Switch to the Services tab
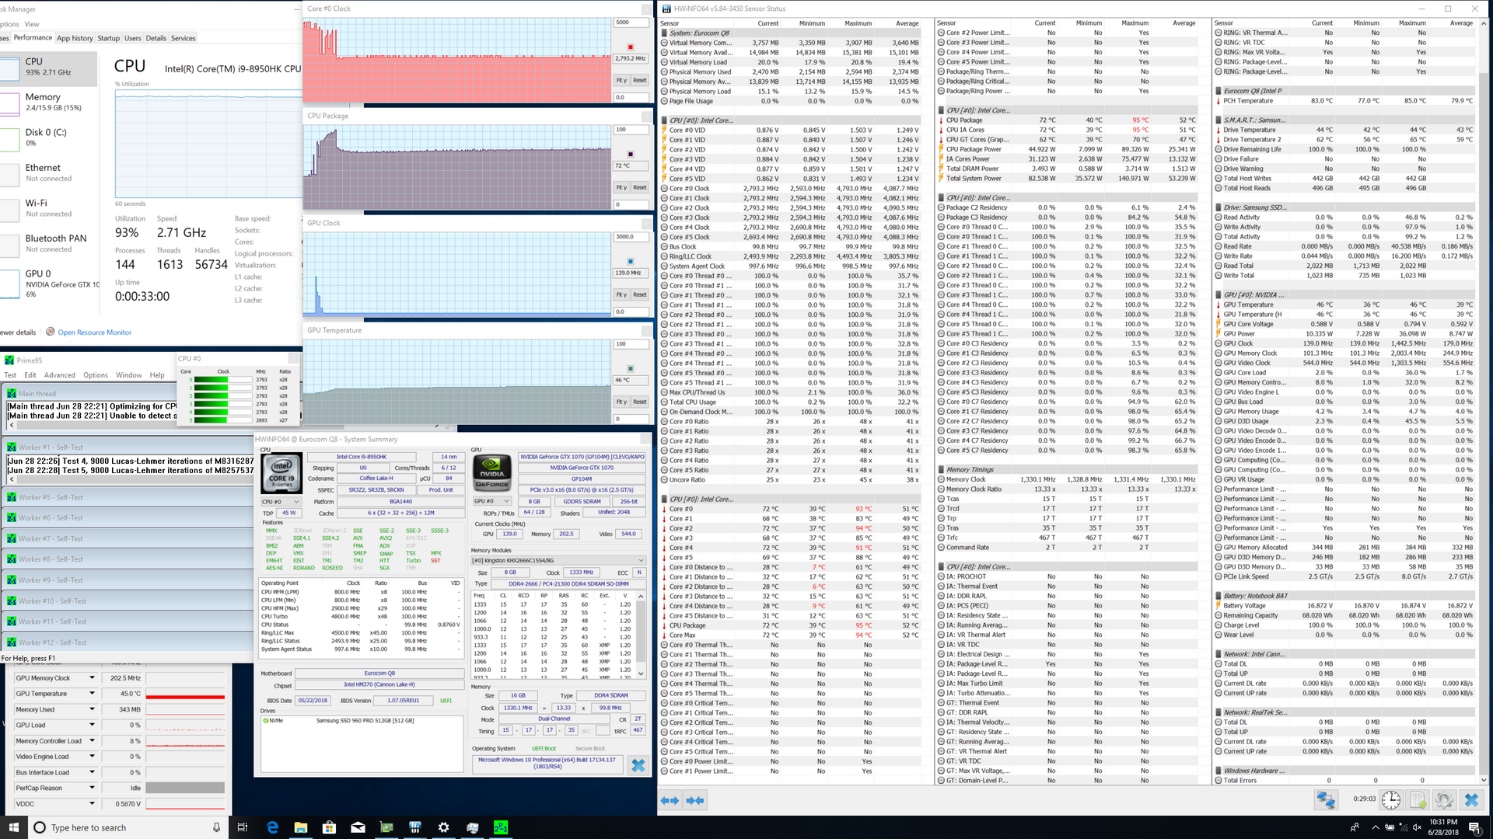 tap(184, 38)
